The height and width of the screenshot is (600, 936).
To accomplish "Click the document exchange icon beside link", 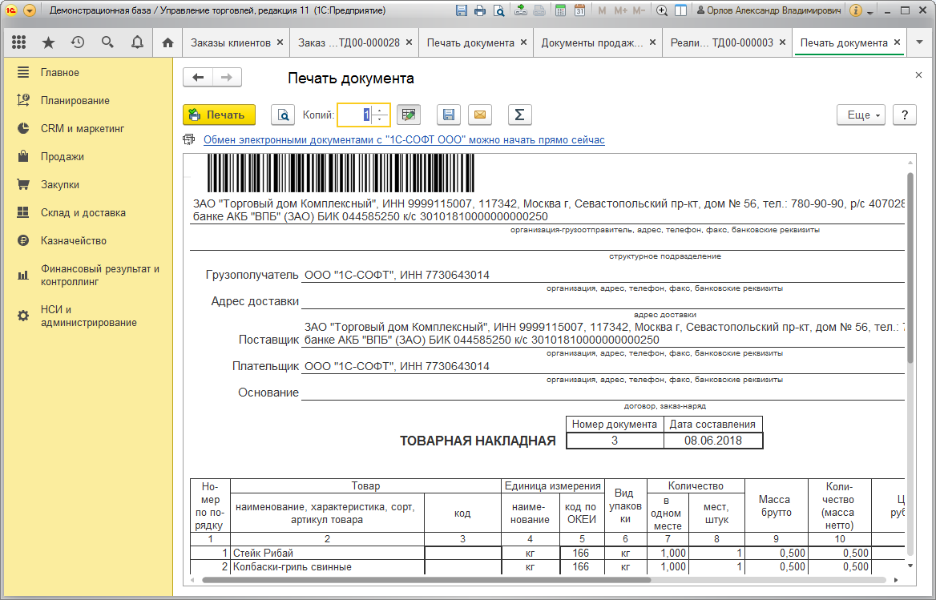I will pos(189,139).
